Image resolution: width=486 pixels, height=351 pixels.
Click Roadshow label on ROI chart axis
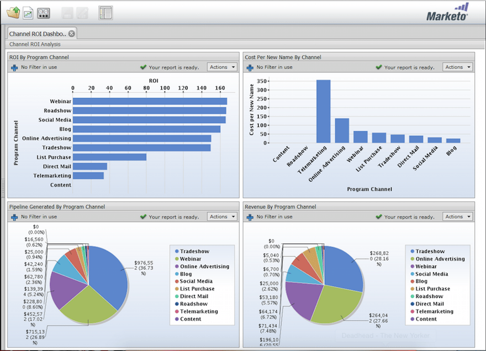[57, 110]
